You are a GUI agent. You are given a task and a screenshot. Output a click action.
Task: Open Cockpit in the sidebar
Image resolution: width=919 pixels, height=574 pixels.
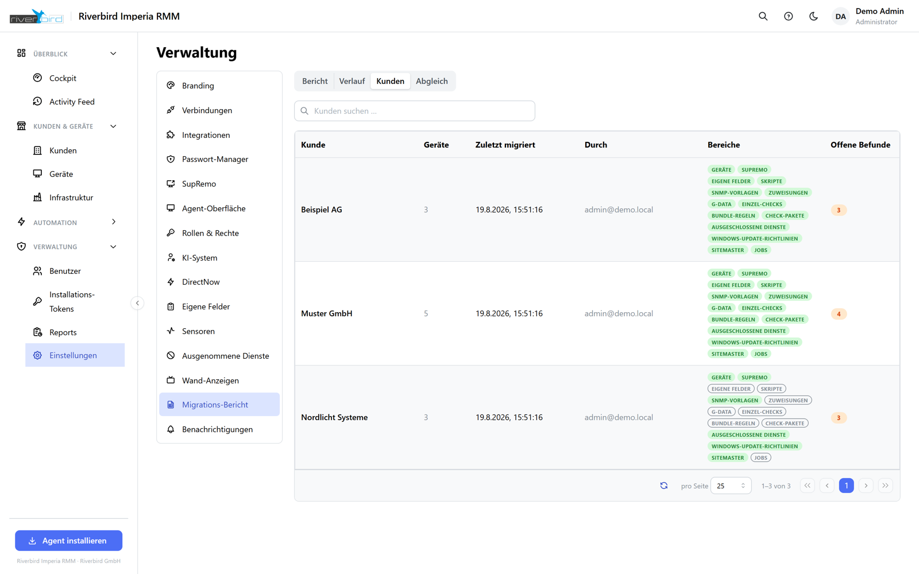tap(75, 78)
